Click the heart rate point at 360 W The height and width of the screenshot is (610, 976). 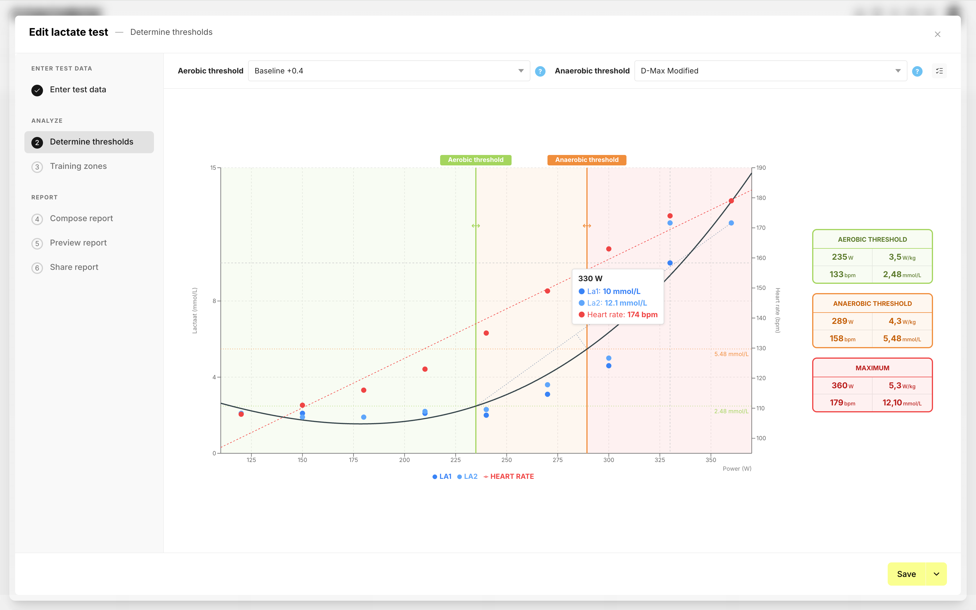(731, 201)
